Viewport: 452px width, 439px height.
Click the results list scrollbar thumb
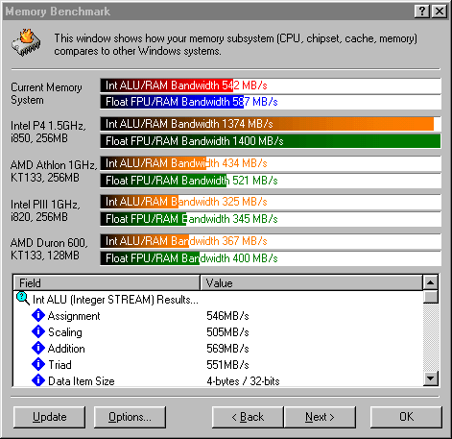tap(431, 297)
